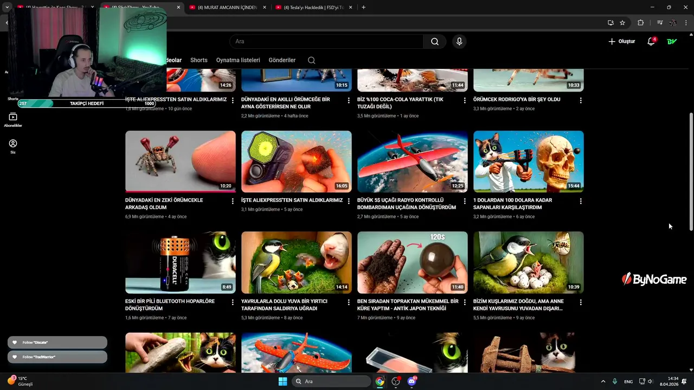The width and height of the screenshot is (694, 390).
Task: Open options for mükemmel bir küre video
Action: pos(465,302)
